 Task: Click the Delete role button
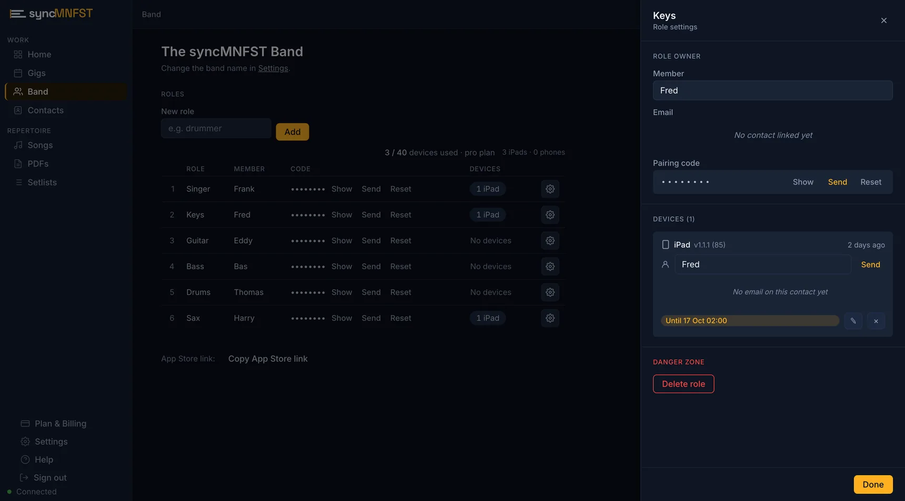pos(683,384)
